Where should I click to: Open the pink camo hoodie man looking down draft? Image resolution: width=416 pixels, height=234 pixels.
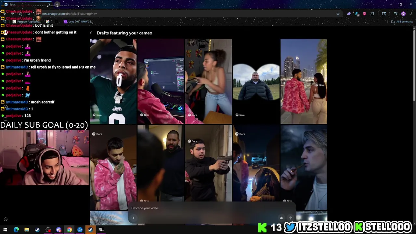click(113, 167)
